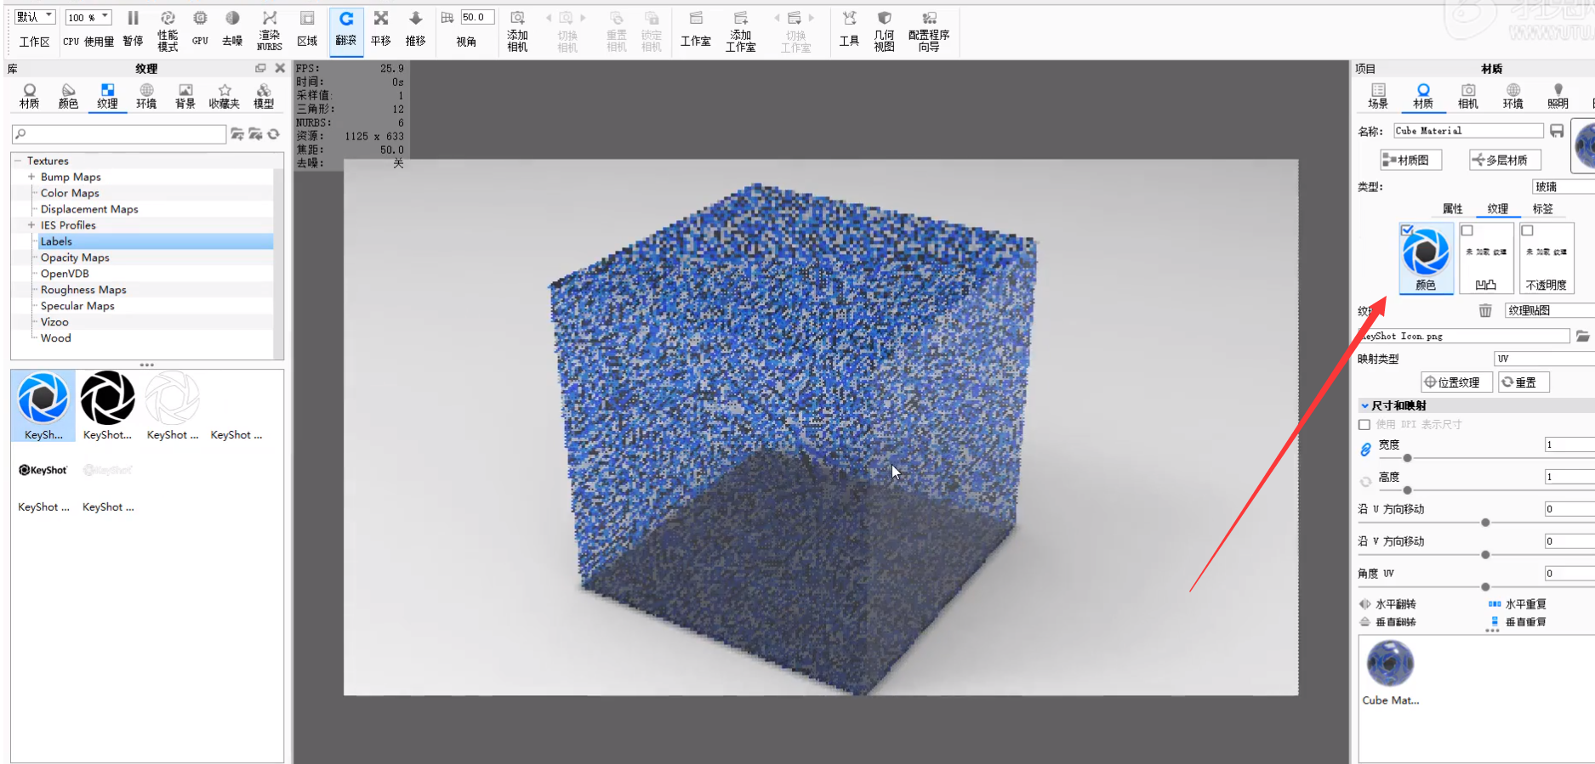Image resolution: width=1595 pixels, height=764 pixels.
Task: Click the library search input field
Action: (119, 134)
